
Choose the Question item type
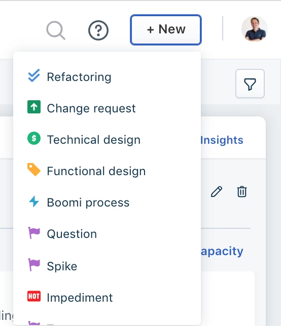(x=107, y=234)
